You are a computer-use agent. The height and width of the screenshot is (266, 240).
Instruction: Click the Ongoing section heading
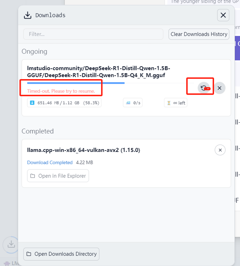35,51
